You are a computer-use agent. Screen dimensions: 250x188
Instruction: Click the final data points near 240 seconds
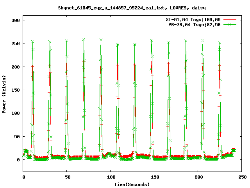(x=233, y=150)
